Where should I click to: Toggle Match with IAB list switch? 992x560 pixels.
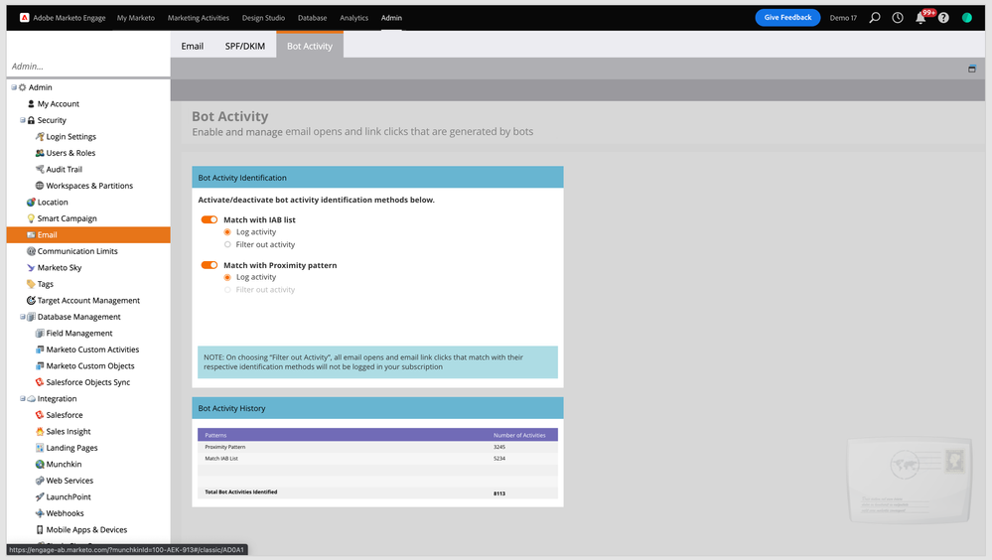tap(210, 219)
